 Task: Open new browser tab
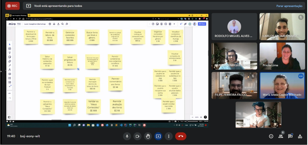pos(29,15)
